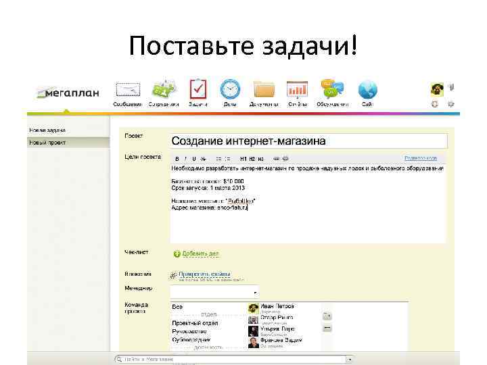
Task: Click Францев Вадим's avatar thumbnail
Action: [253, 343]
